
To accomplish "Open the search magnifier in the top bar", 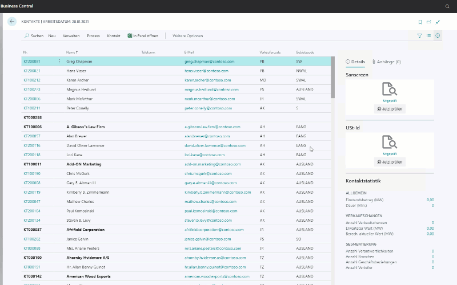I will click(x=447, y=6).
